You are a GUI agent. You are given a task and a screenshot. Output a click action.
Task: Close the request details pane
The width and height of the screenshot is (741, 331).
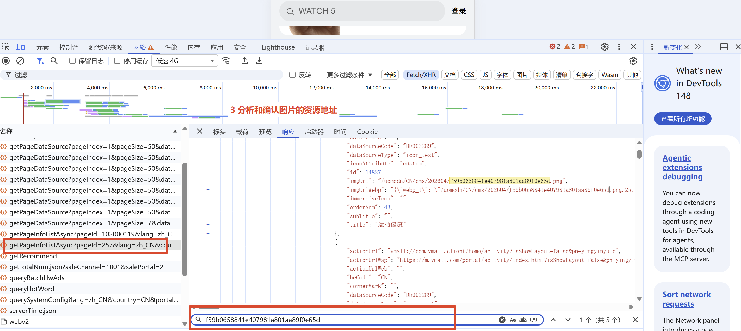pyautogui.click(x=199, y=131)
